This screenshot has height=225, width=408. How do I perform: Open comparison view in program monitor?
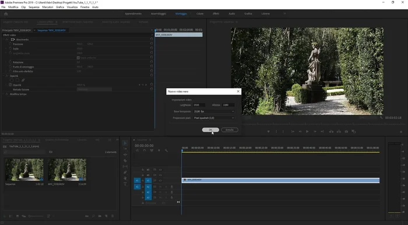click(354, 132)
